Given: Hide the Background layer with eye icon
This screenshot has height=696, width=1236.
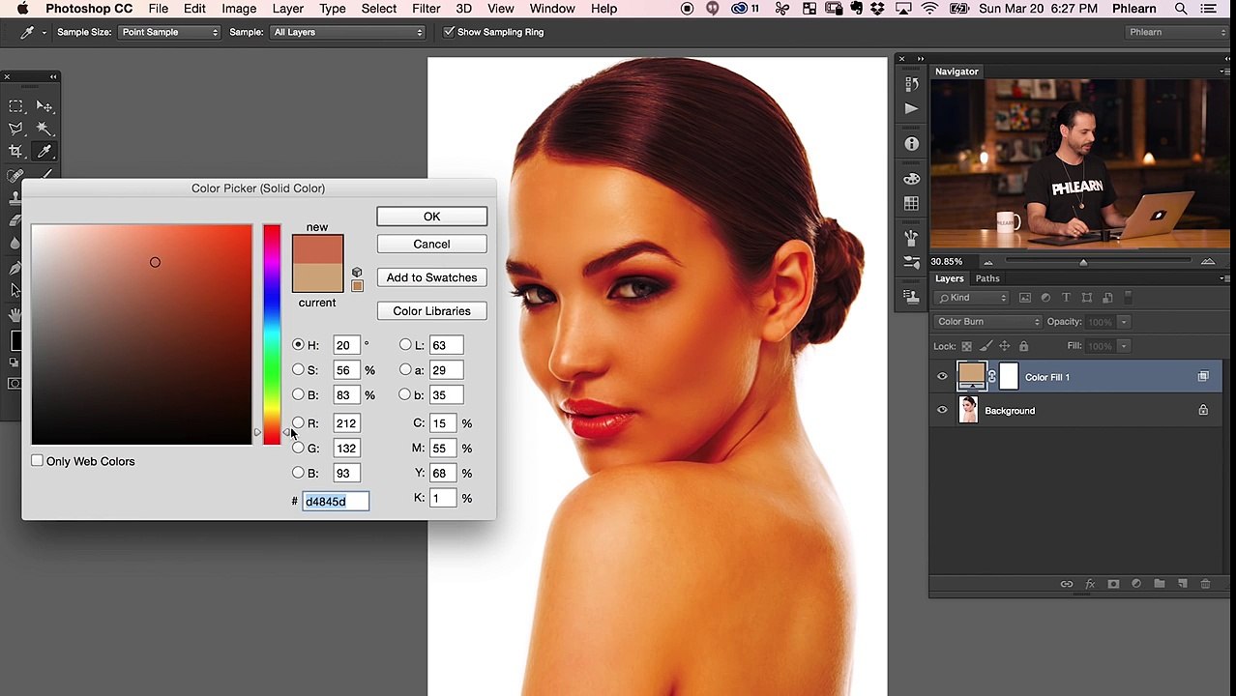Looking at the screenshot, I should point(942,411).
